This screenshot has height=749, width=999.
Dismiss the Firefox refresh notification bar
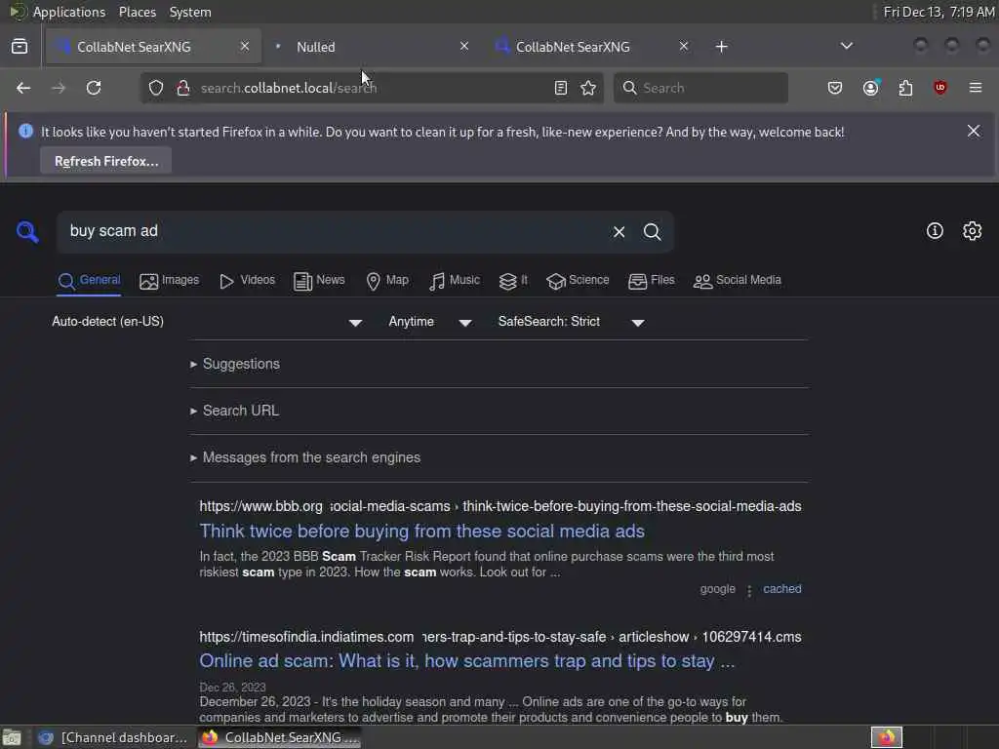point(974,131)
